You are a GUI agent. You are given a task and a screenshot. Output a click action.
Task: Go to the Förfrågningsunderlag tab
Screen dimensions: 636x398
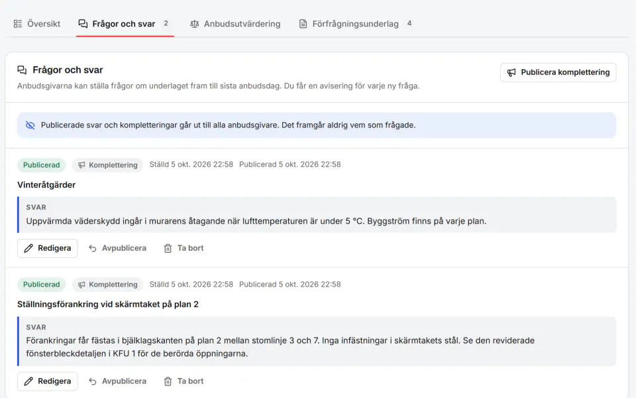tap(356, 24)
